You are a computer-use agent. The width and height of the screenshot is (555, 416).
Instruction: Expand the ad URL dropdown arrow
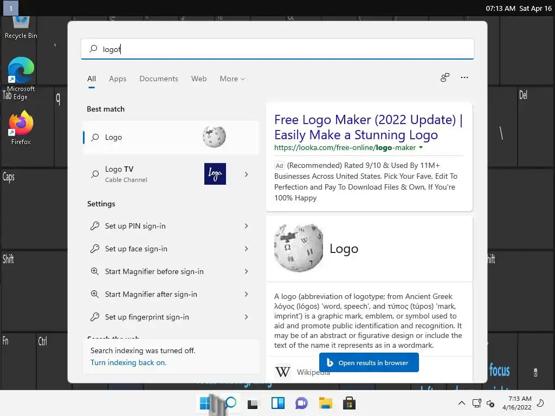click(421, 147)
